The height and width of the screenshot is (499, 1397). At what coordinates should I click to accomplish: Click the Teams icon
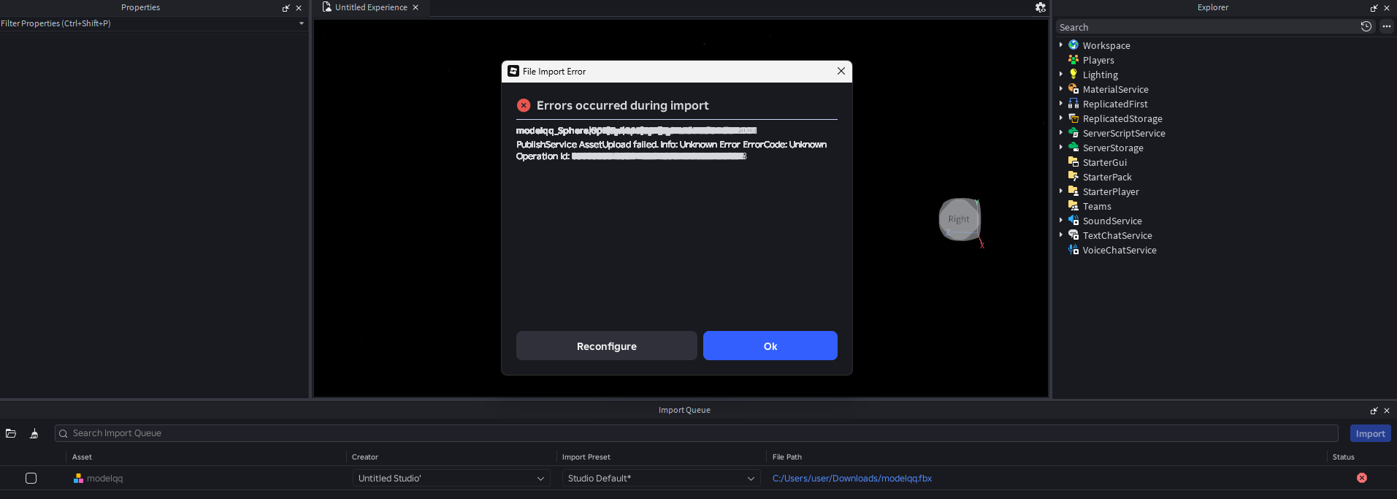[1073, 206]
